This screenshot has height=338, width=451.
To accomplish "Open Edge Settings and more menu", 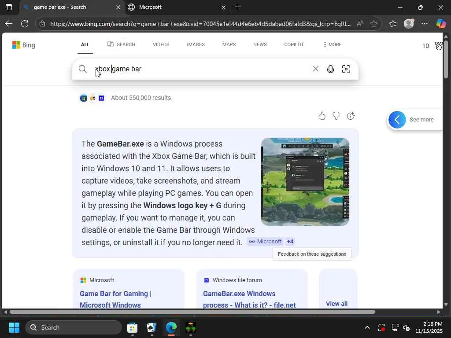I will [x=425, y=24].
